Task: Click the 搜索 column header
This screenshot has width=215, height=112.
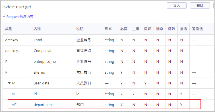Action: pyautogui.click(x=183, y=29)
